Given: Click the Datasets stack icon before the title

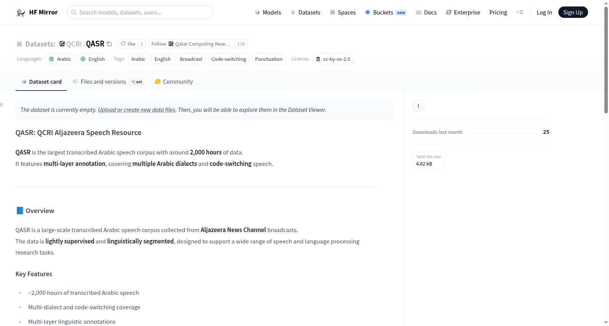Looking at the screenshot, I should point(19,44).
